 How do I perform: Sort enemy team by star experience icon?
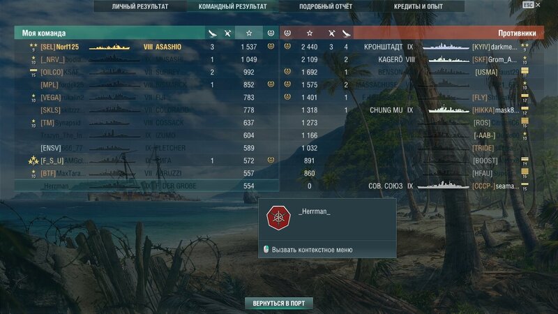click(310, 33)
